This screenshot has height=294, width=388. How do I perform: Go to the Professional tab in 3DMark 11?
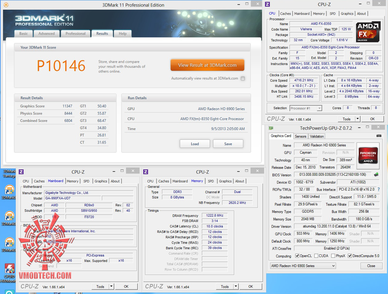(x=76, y=34)
